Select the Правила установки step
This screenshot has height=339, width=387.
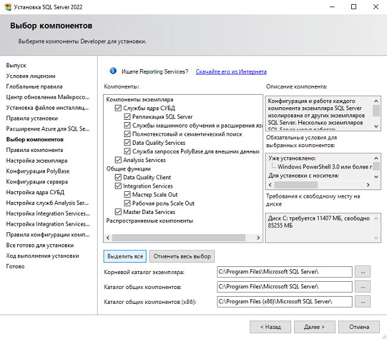[32, 119]
